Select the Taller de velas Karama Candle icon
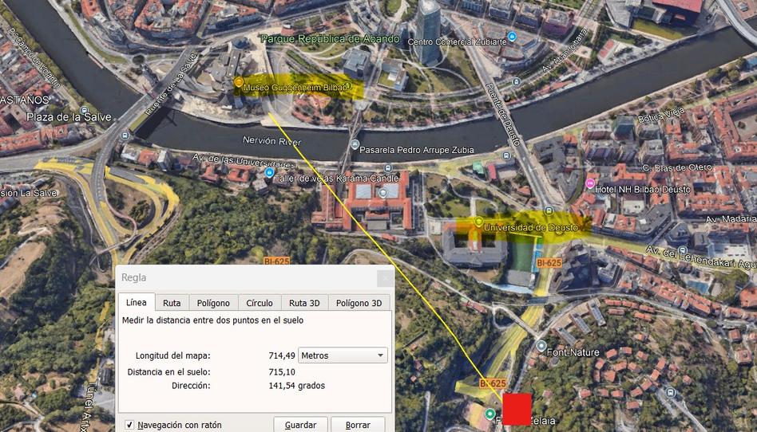 pyautogui.click(x=269, y=172)
